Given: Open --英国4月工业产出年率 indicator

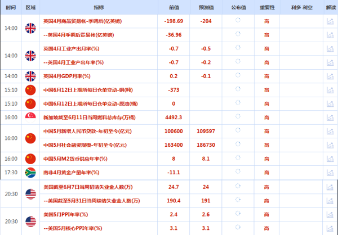Looking at the screenshot, I should click(73, 62).
